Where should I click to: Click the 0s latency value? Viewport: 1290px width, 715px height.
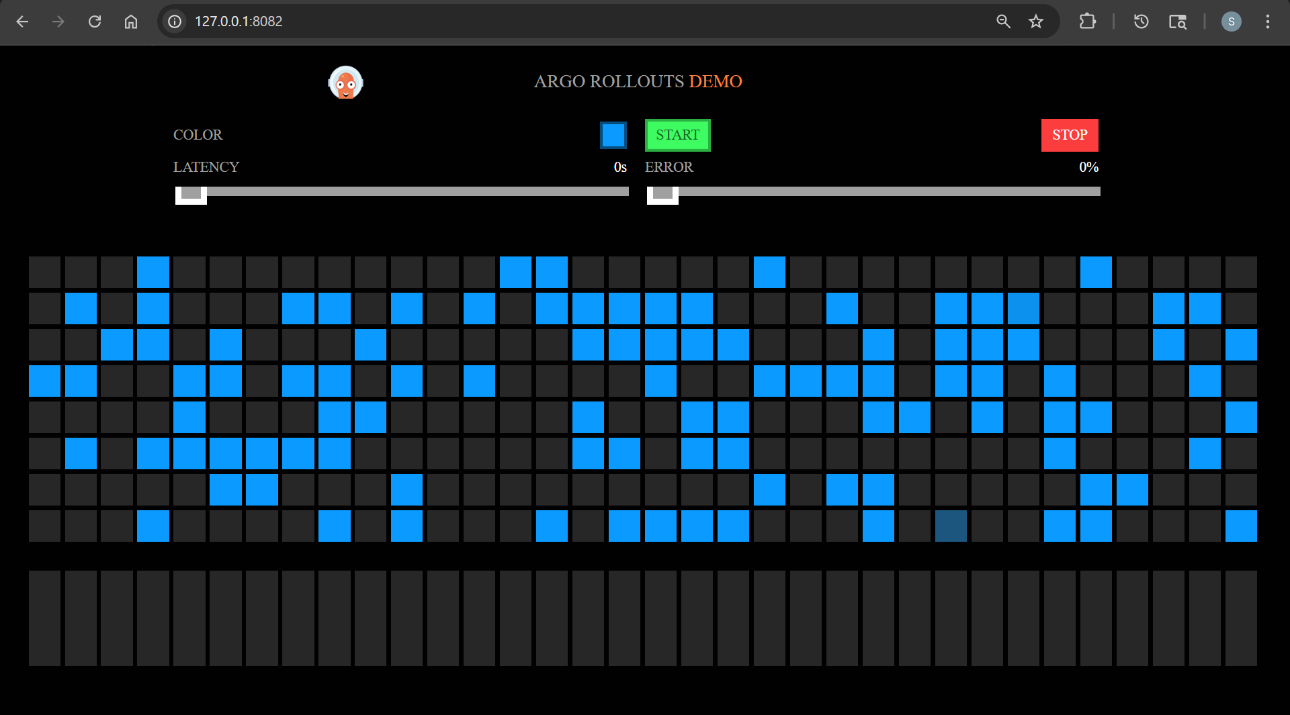(620, 167)
